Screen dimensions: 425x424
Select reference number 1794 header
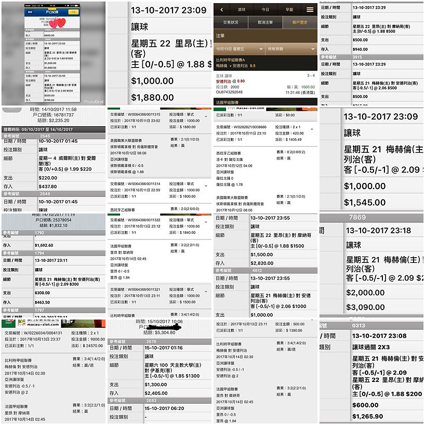point(54,253)
